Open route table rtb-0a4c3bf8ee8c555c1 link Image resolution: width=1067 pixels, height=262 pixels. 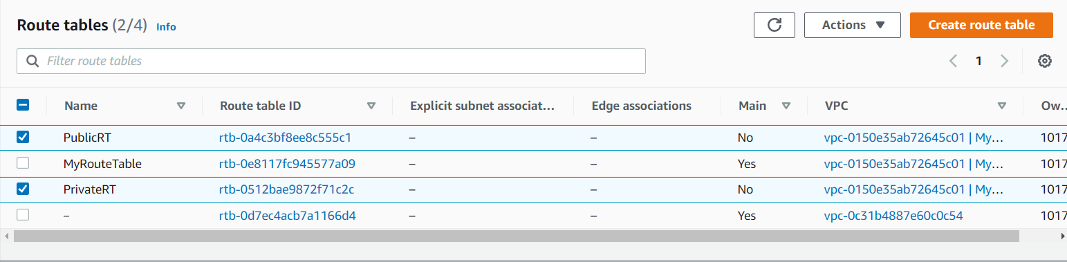pos(286,138)
